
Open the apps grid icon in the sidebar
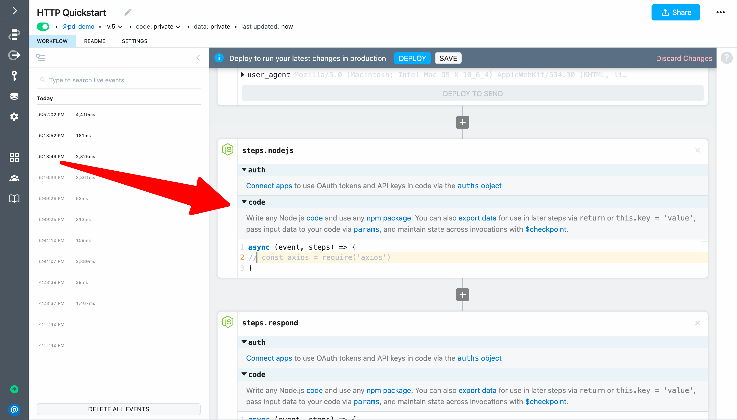(14, 158)
